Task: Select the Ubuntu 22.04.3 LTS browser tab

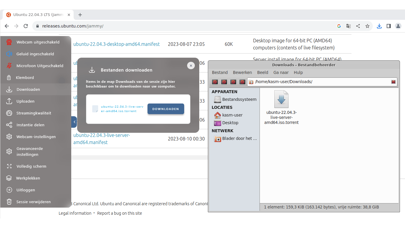Action: coord(38,15)
